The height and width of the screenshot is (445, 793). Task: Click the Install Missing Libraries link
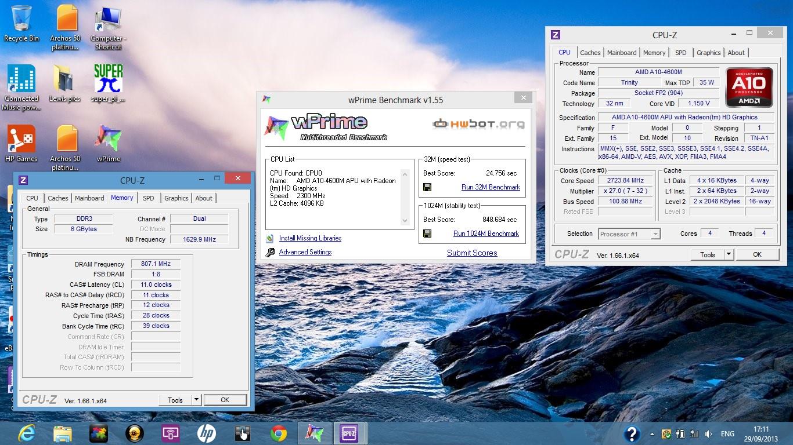click(310, 238)
